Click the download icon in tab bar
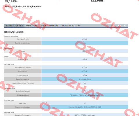The width and height of the screenshot is (139, 116). click(113, 26)
